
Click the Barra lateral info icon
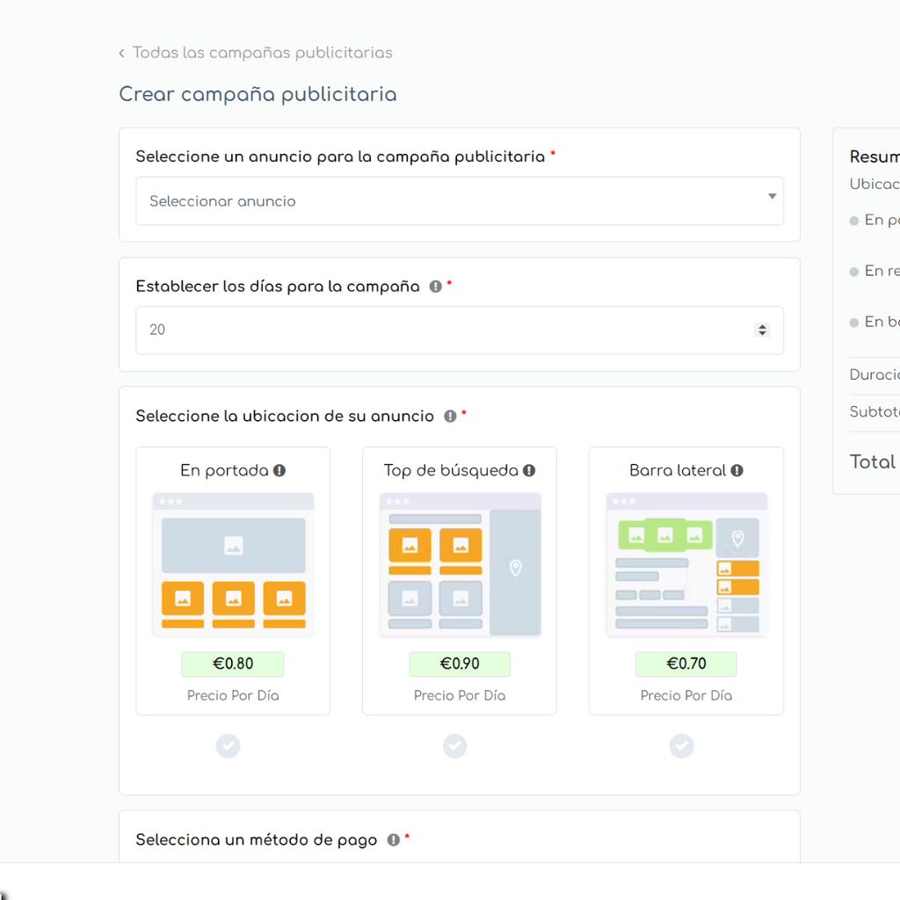[x=737, y=471]
